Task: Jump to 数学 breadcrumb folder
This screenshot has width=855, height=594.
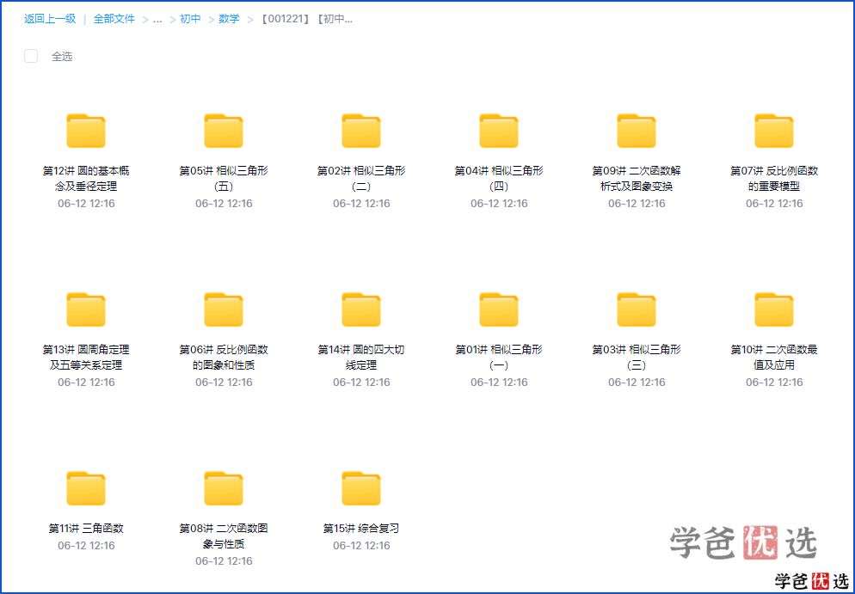Action: [229, 19]
